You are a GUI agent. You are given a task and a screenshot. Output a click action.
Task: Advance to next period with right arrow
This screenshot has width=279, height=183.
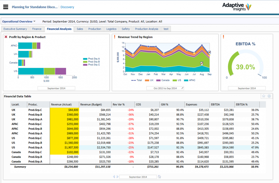coord(117,177)
